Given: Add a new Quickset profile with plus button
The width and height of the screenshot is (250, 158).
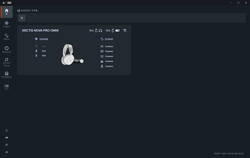Looking at the screenshot, I should point(22,18).
